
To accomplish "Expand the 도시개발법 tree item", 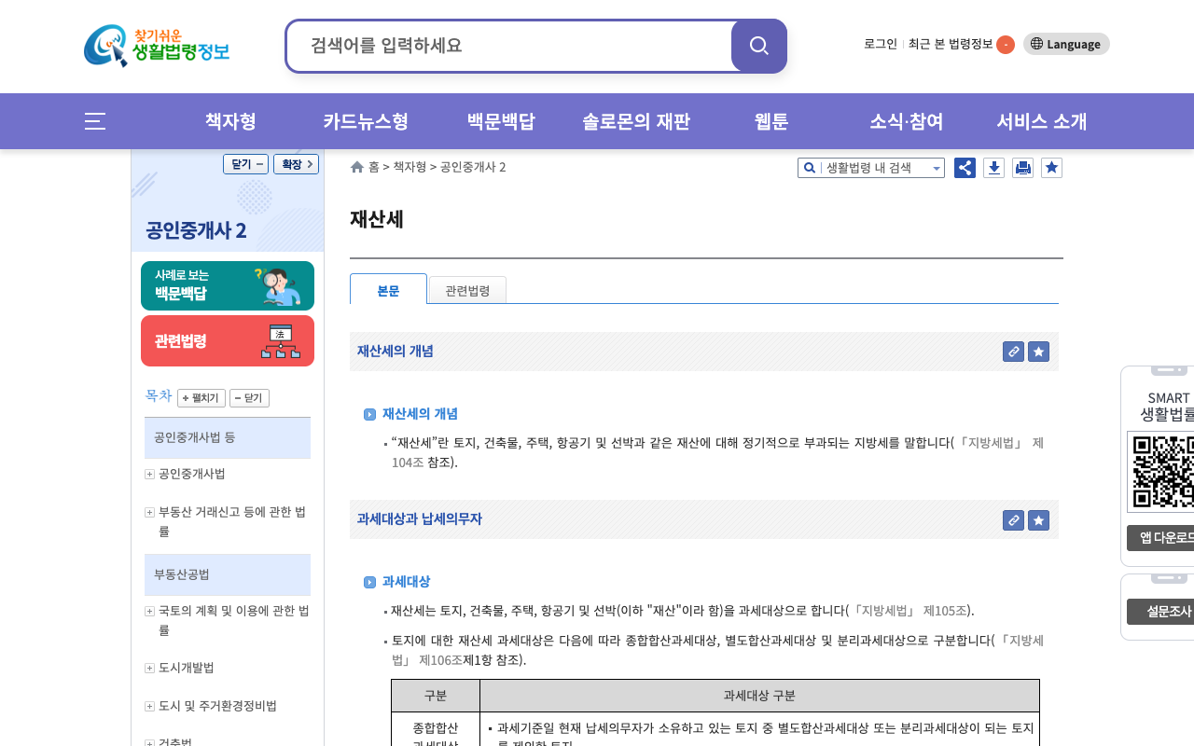I will coord(149,668).
